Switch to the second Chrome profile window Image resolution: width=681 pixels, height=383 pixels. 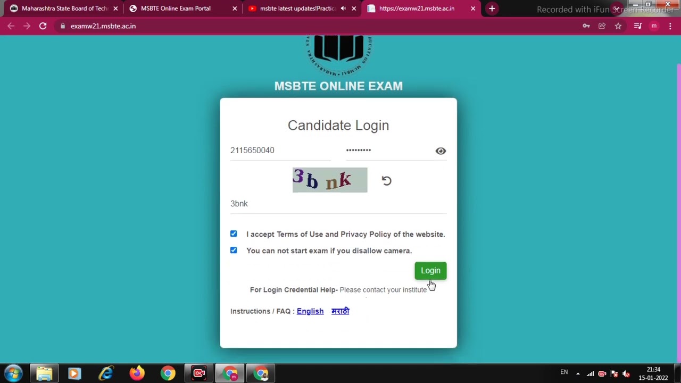click(x=261, y=373)
